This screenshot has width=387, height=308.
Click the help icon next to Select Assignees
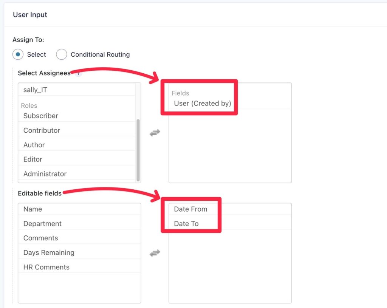coord(78,74)
